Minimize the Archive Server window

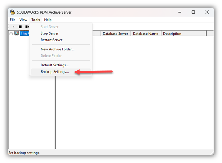click(x=180, y=12)
